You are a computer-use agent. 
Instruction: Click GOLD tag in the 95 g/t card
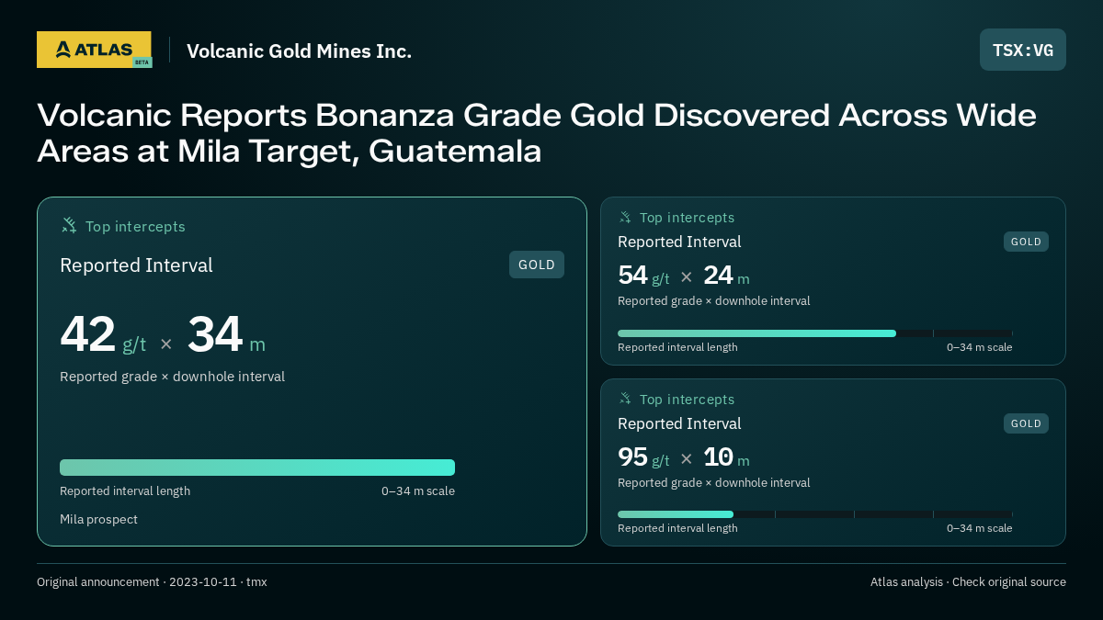pyautogui.click(x=1026, y=423)
